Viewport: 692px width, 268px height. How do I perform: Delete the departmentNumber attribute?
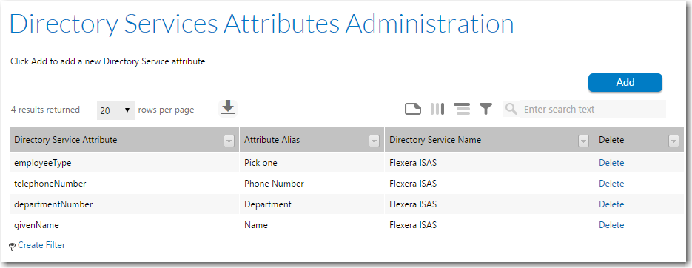tap(611, 204)
